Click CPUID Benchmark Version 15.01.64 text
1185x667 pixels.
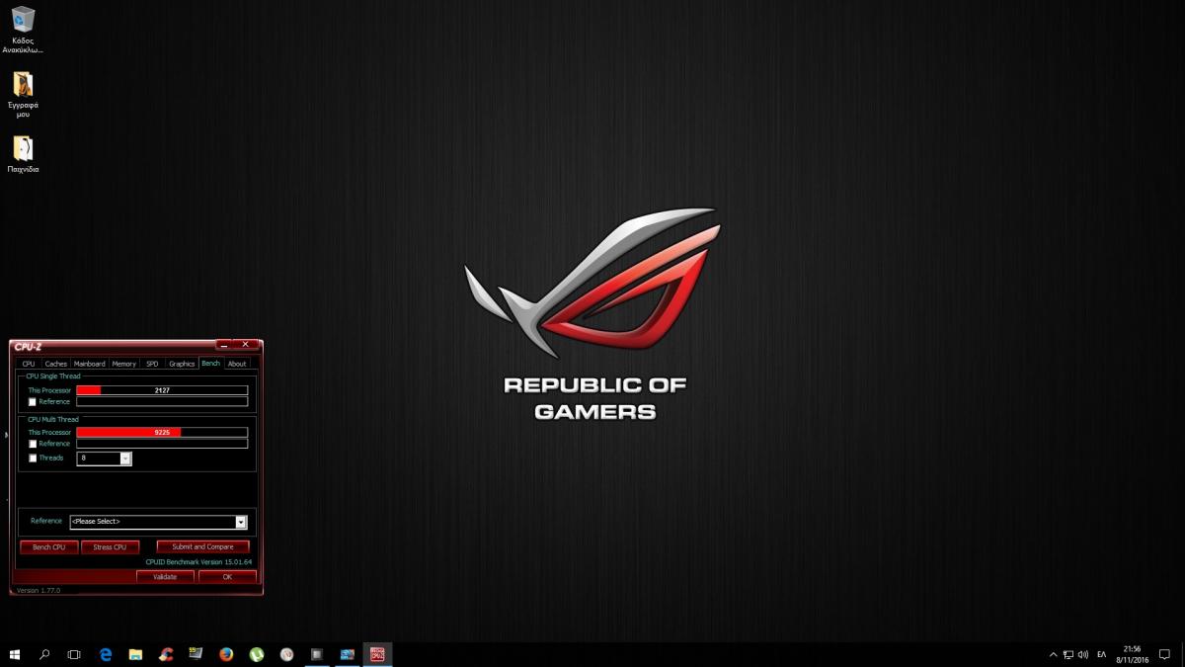pyautogui.click(x=198, y=562)
